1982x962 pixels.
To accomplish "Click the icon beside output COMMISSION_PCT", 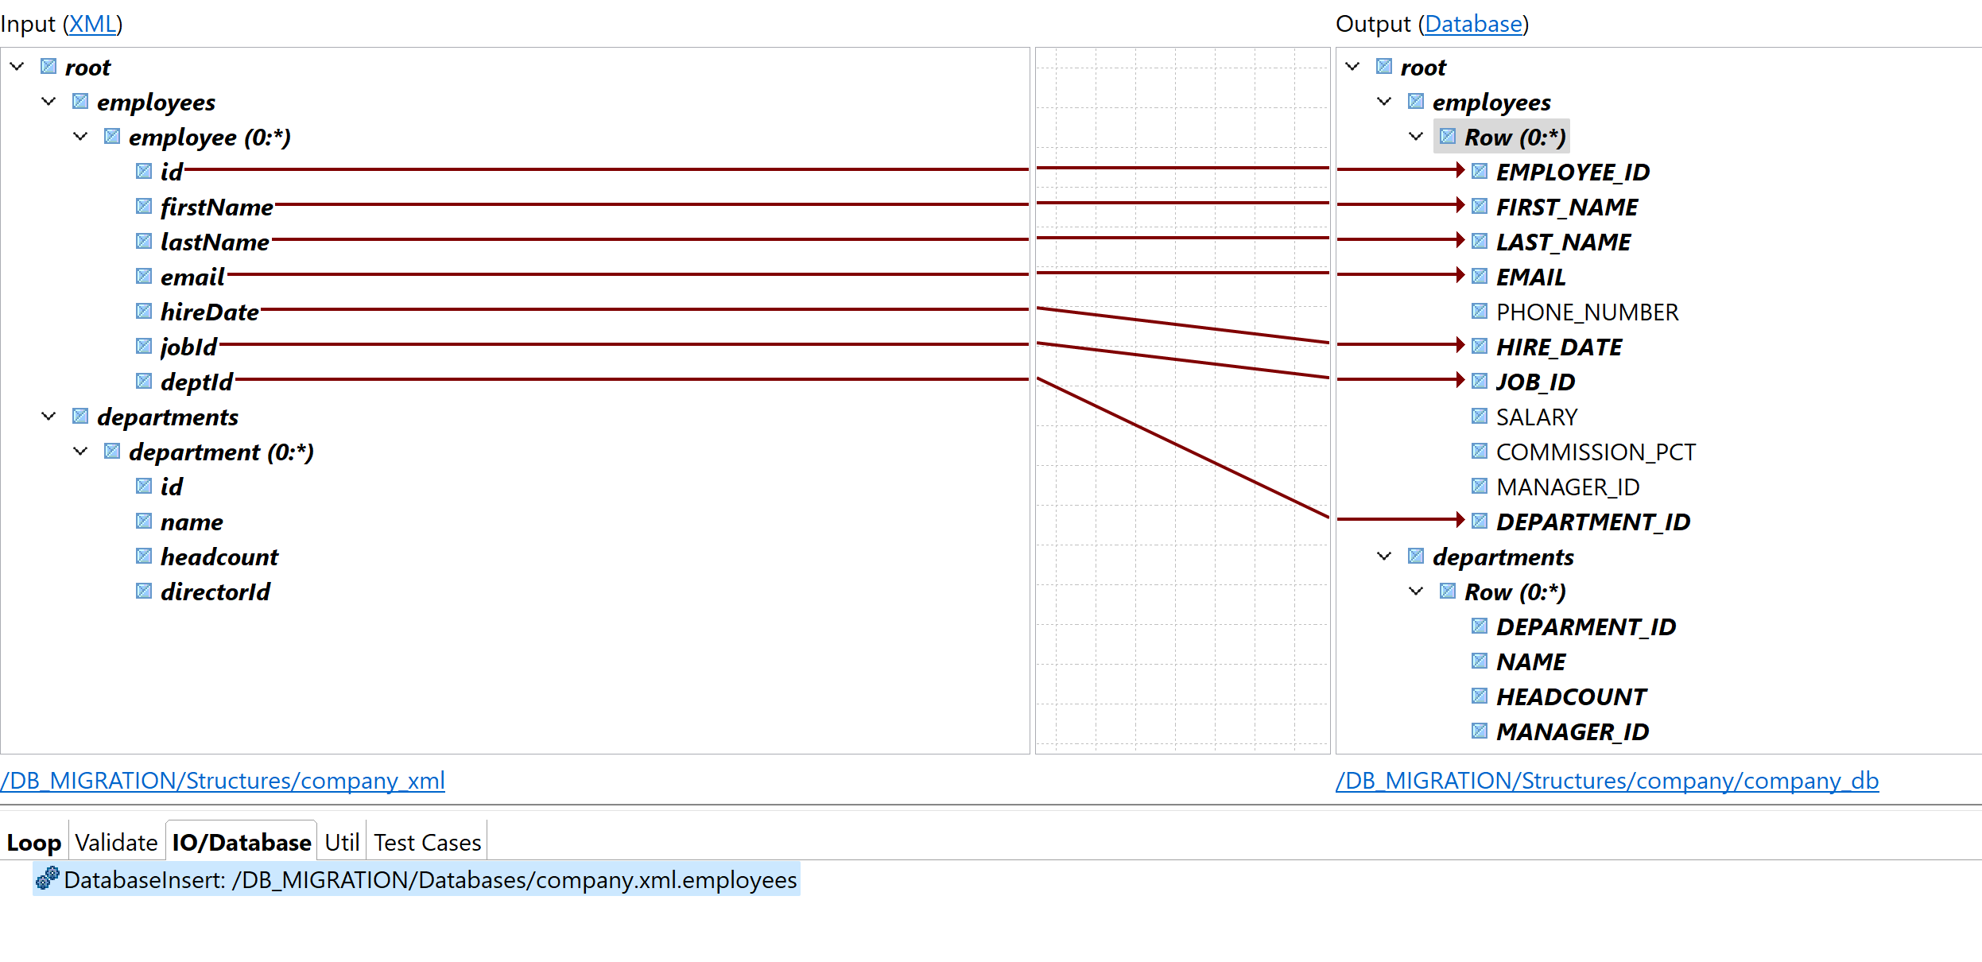I will click(x=1479, y=451).
